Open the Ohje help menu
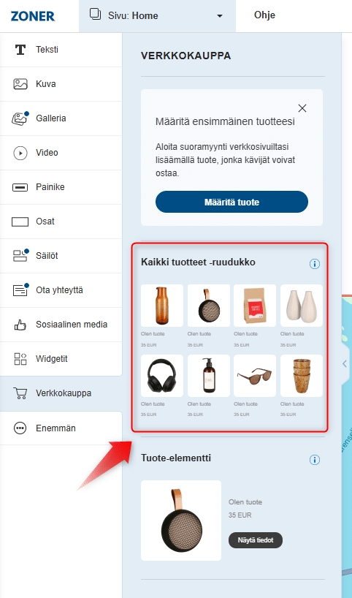352x598 pixels. (x=265, y=15)
